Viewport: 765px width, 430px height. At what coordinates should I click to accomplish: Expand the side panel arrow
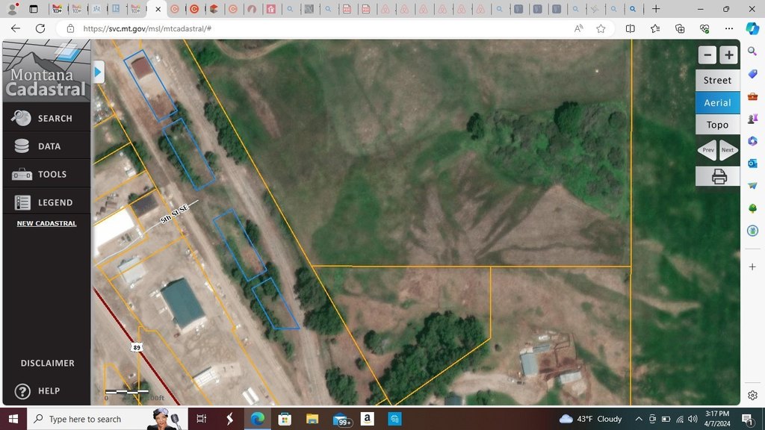(99, 72)
